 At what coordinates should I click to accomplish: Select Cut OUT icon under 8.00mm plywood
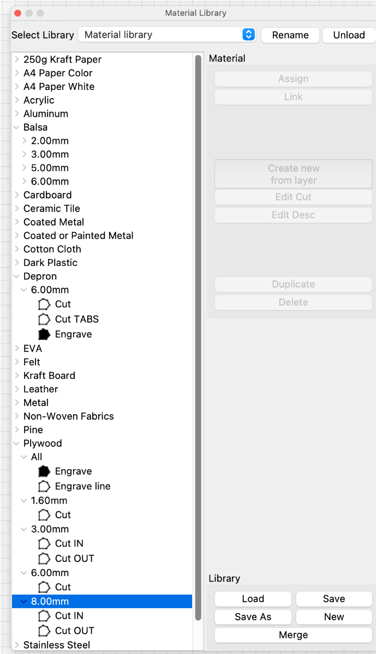point(44,631)
